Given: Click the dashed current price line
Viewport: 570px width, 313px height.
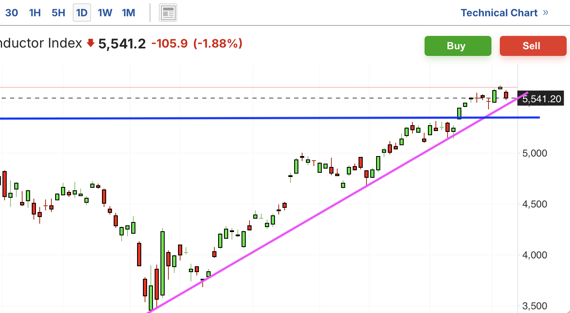Looking at the screenshot, I should click(251, 98).
